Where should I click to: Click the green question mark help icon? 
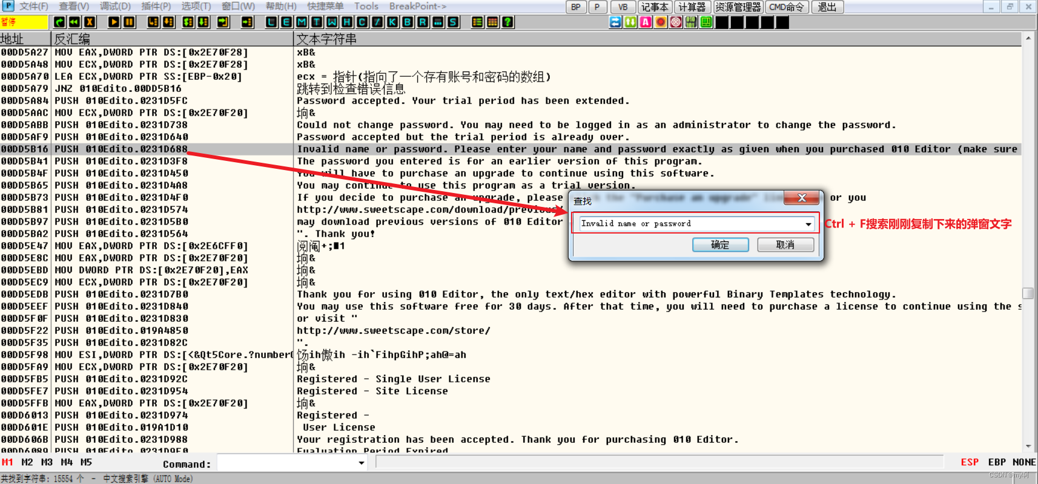pos(507,22)
